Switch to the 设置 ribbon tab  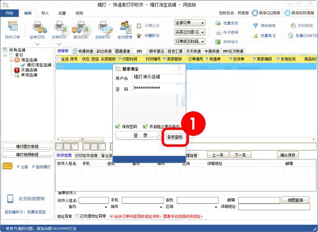tap(62, 13)
